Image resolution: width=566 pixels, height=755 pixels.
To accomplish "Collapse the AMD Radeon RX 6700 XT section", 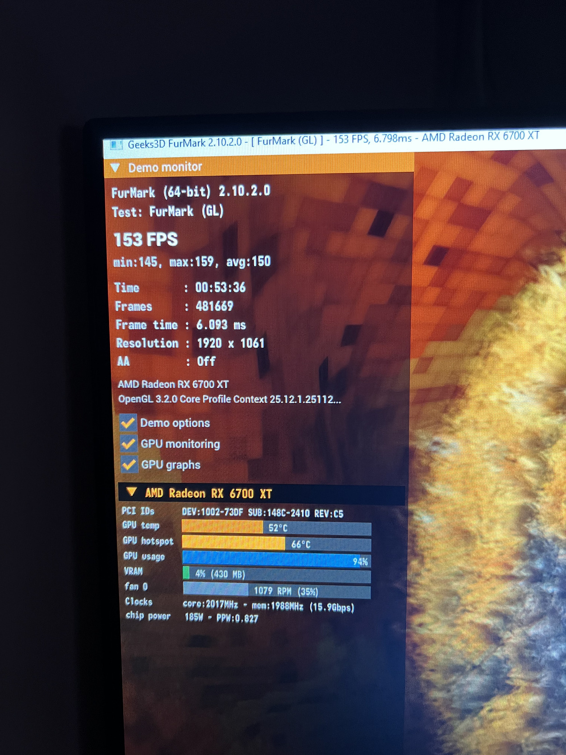I will [131, 491].
